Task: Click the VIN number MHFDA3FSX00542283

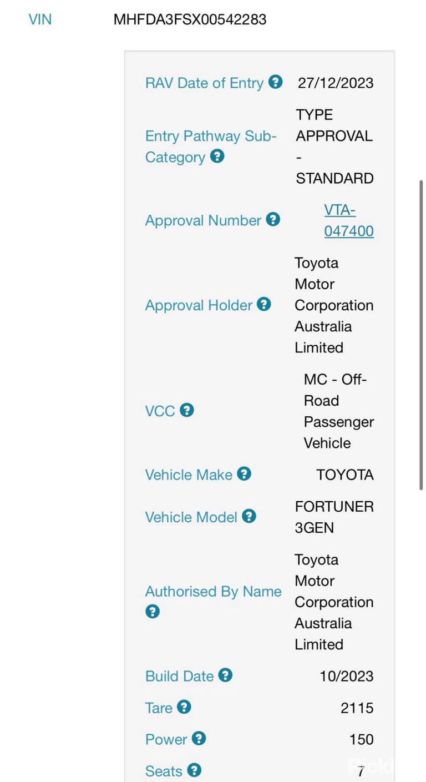Action: 190,19
